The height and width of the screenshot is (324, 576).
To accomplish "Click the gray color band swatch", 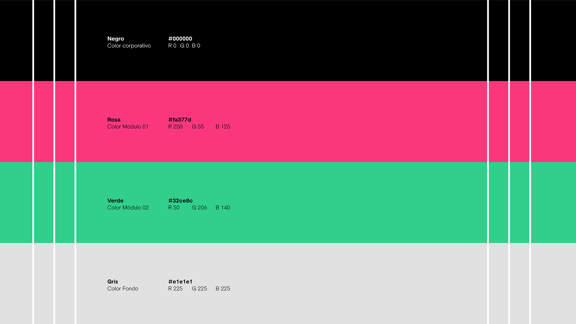I will coord(330,283).
